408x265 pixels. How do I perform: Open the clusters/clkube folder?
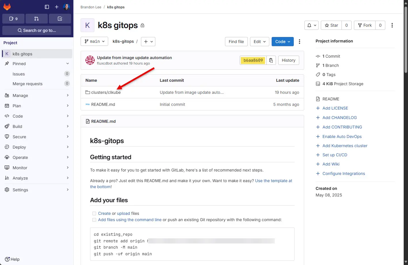click(106, 92)
